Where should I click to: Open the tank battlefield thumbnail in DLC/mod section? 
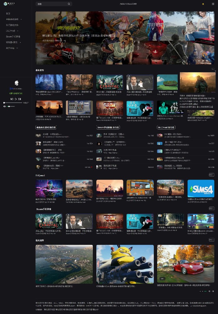(79, 188)
